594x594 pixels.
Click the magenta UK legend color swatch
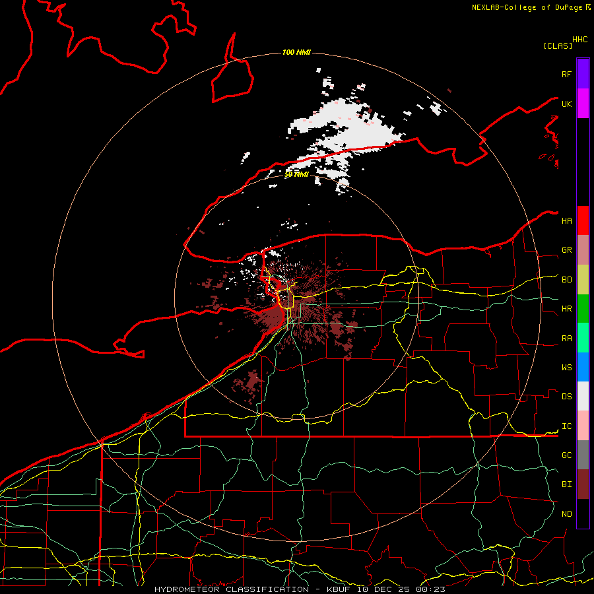coord(583,104)
